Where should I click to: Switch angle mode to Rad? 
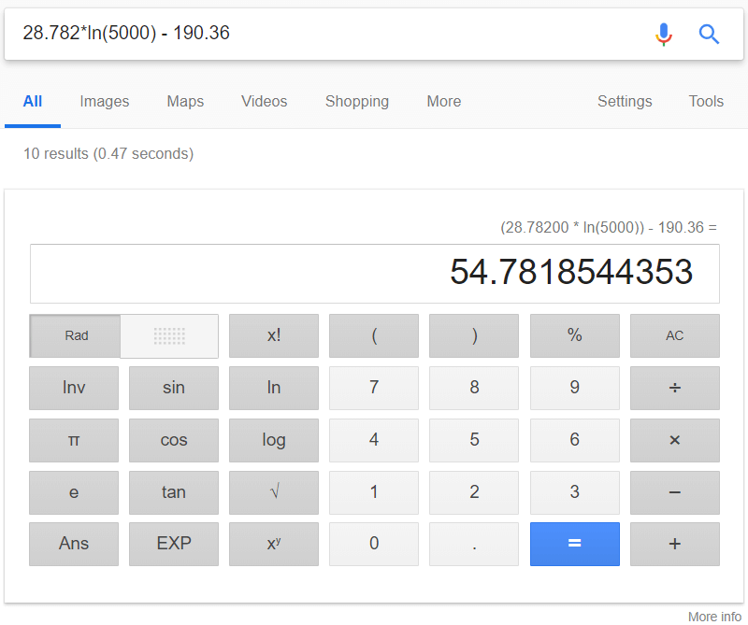(76, 335)
